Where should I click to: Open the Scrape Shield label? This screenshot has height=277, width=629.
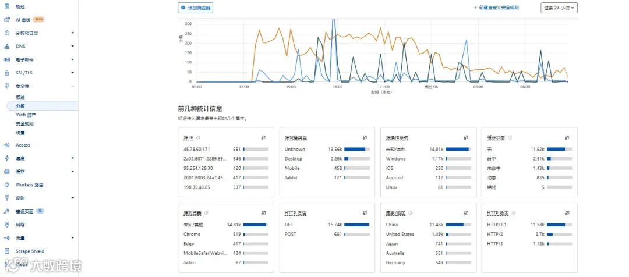pyautogui.click(x=30, y=251)
